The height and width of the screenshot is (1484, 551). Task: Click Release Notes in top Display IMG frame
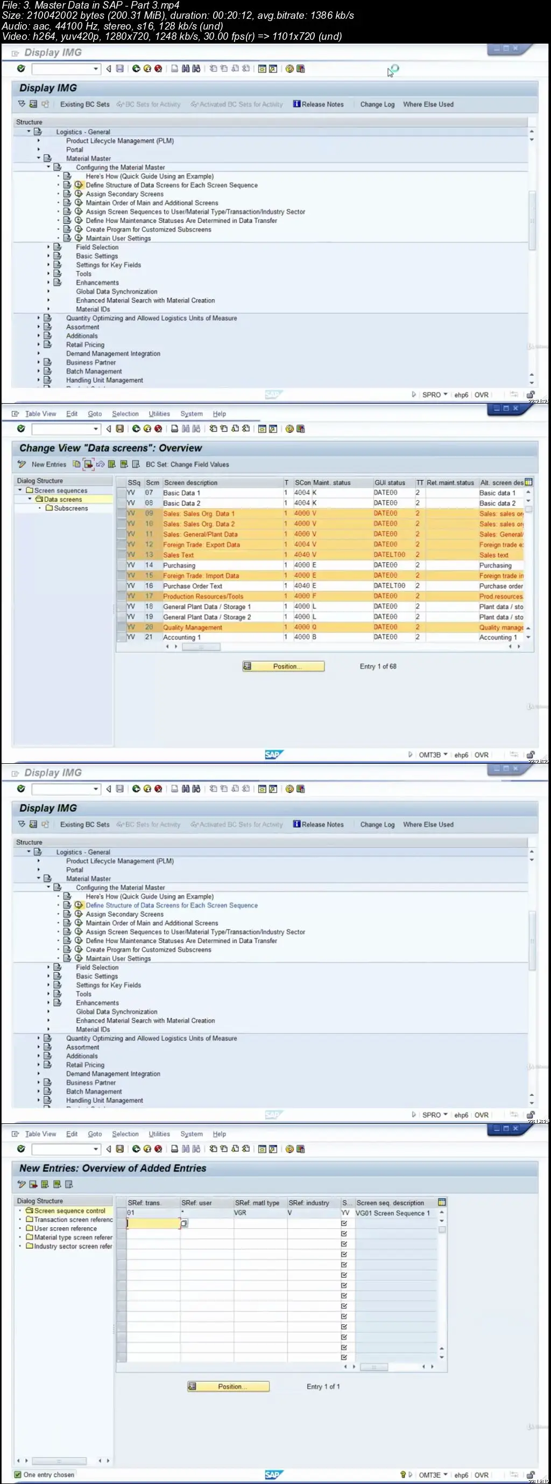click(x=319, y=104)
